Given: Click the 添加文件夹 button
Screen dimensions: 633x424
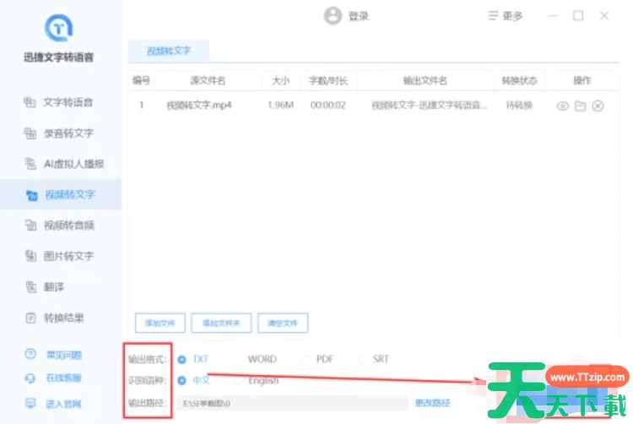Looking at the screenshot, I should [221, 323].
